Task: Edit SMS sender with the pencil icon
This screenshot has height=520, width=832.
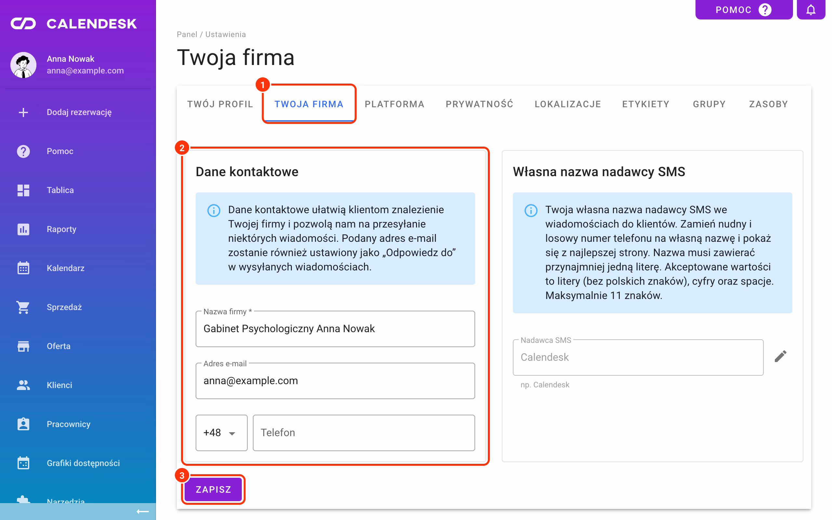Action: click(780, 357)
